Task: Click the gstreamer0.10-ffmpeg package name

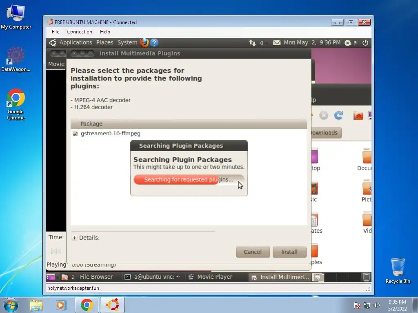Action: pos(111,134)
